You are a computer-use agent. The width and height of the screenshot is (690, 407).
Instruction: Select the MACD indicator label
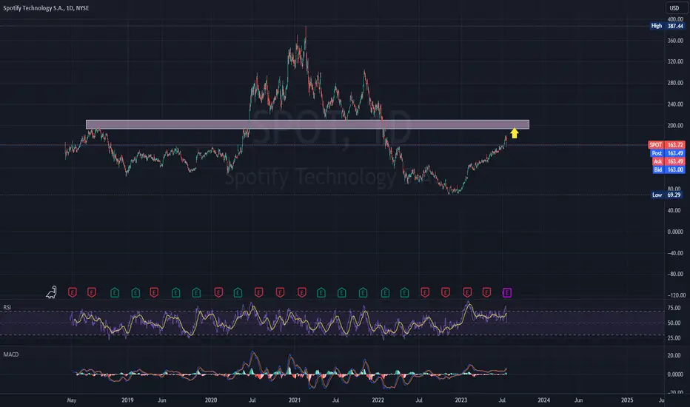point(11,354)
